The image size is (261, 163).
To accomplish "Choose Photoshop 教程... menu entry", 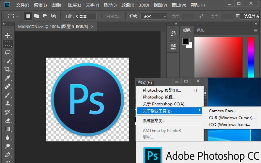I will [x=170, y=97].
